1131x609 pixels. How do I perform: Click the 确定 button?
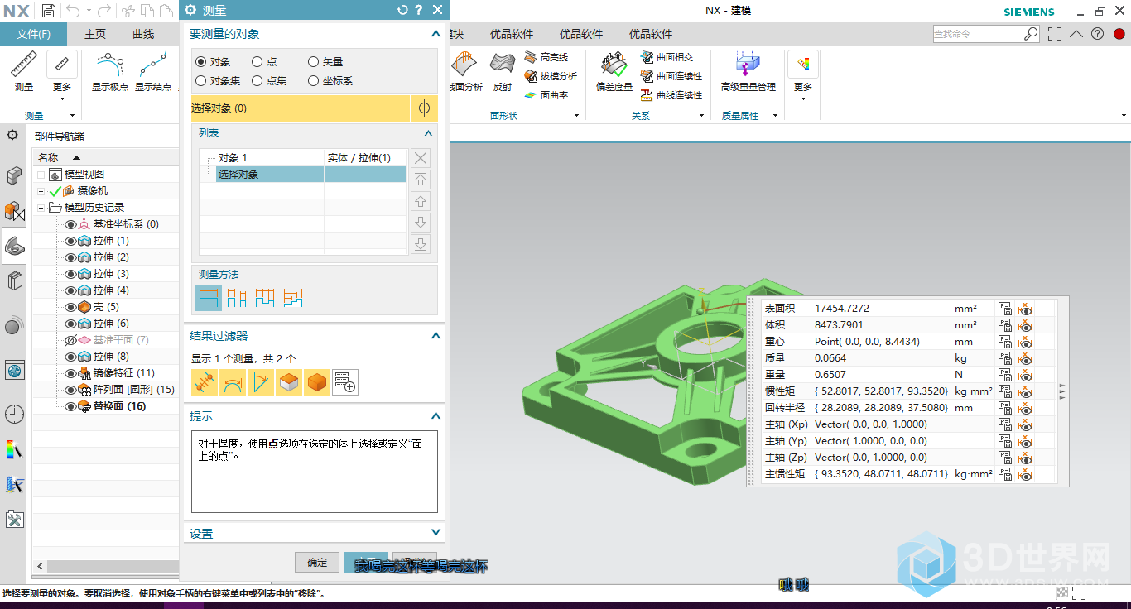[x=317, y=562]
